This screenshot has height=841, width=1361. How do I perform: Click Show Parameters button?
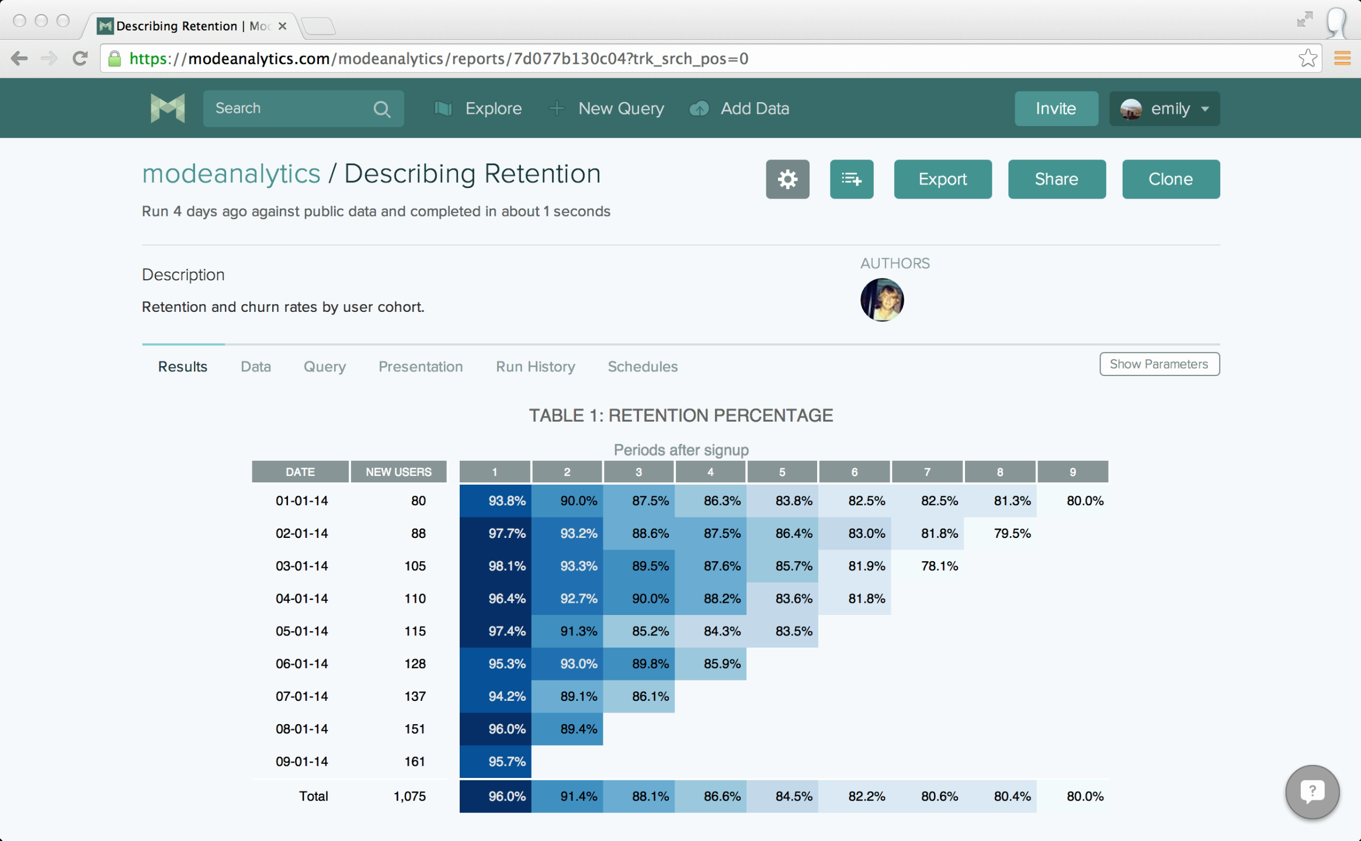(x=1159, y=364)
